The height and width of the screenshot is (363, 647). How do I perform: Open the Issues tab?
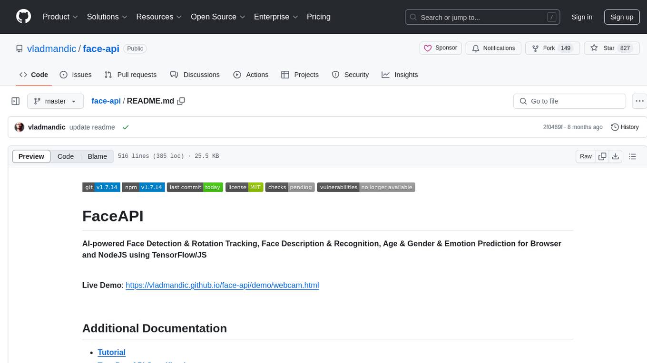[76, 75]
